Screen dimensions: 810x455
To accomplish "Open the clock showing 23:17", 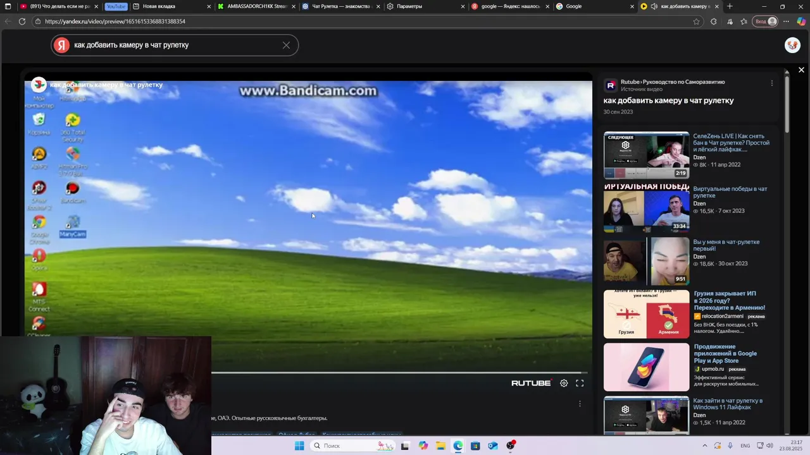I will [791, 446].
